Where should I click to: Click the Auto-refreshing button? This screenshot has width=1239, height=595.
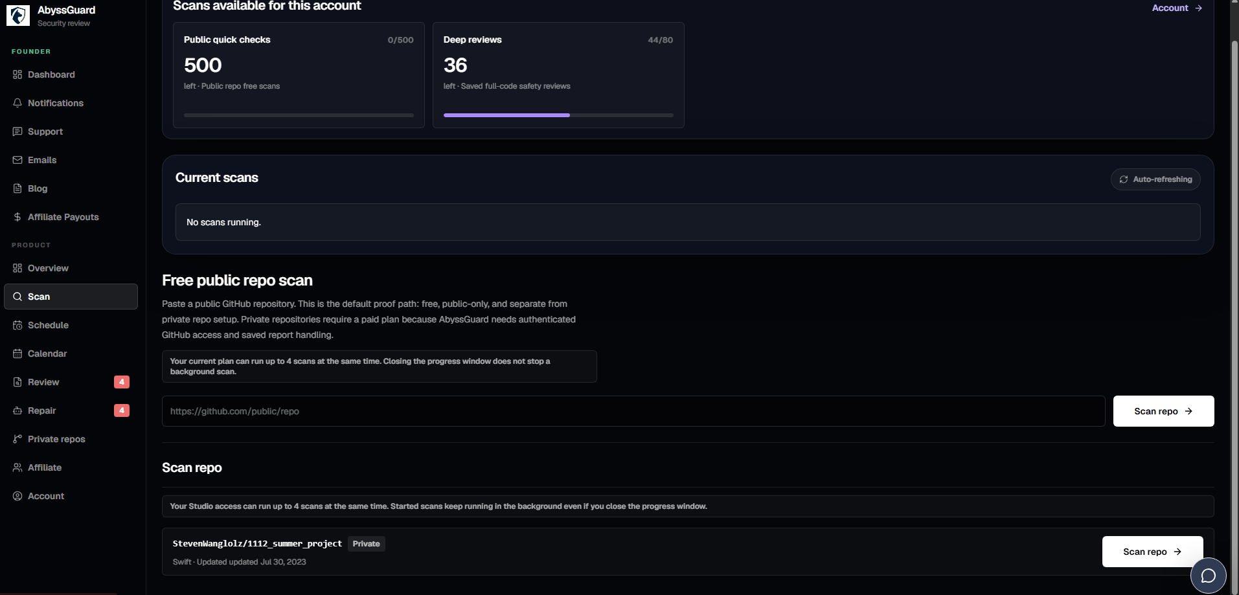(x=1155, y=179)
